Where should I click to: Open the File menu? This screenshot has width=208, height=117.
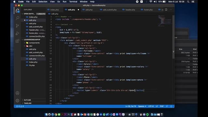tap(28, 2)
